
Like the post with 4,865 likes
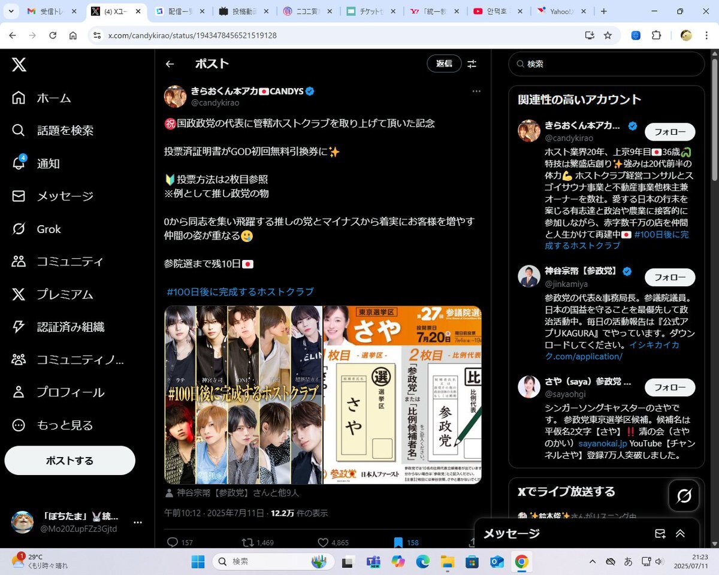coord(333,543)
